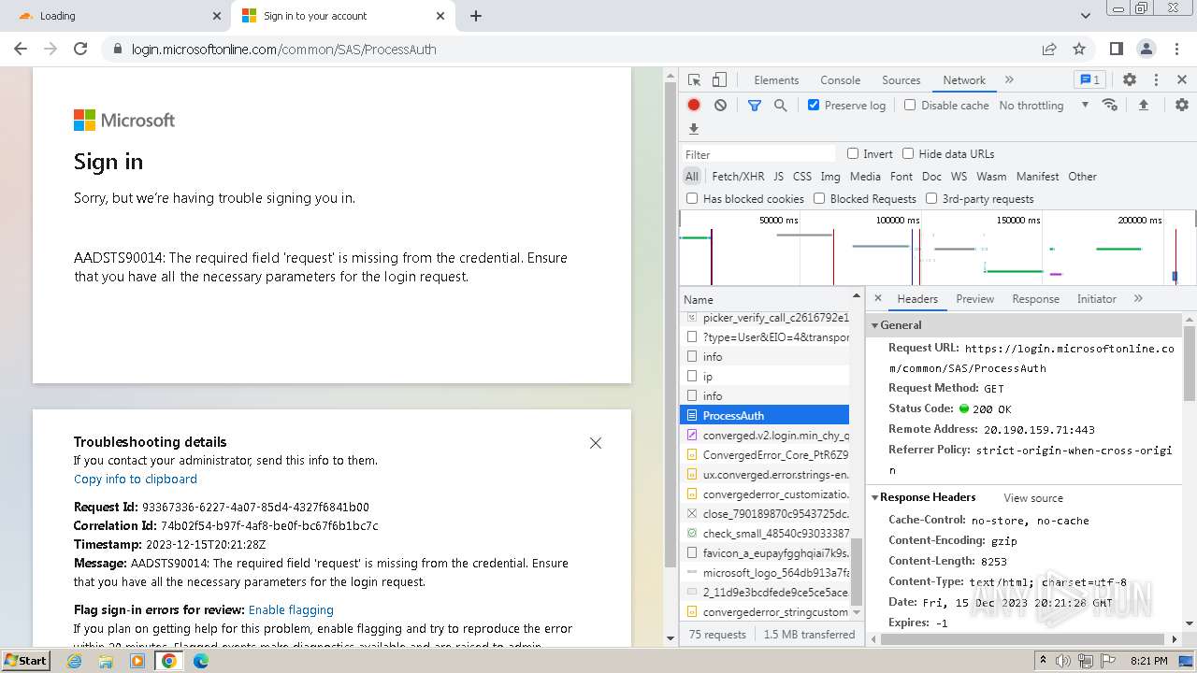Open the No throttling dropdown

click(x=1044, y=106)
